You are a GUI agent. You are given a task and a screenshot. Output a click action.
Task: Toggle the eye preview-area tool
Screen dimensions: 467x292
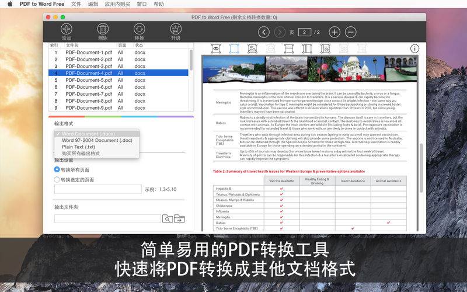point(216,48)
